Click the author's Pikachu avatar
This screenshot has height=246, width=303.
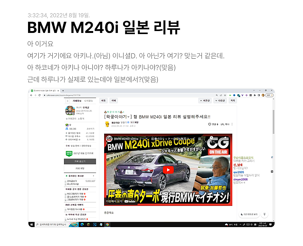[x=107, y=124]
